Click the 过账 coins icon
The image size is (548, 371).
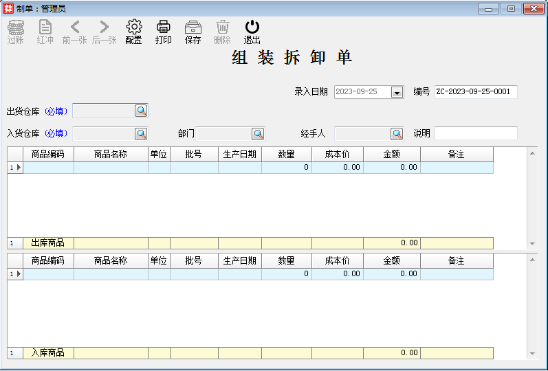point(16,27)
